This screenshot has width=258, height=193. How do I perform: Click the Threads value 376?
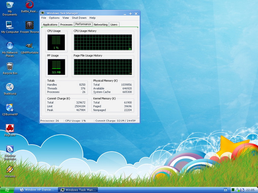click(83, 88)
